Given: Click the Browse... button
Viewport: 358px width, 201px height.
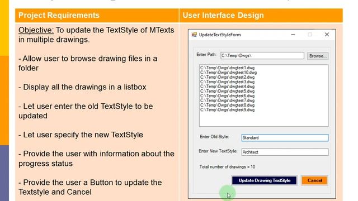Looking at the screenshot, I should click(318, 56).
